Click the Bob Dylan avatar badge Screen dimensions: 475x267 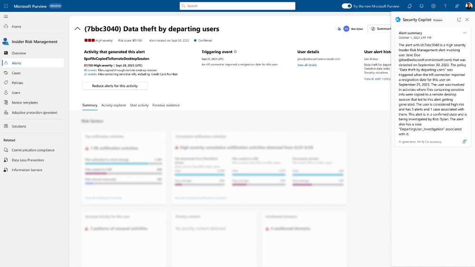pos(346,29)
